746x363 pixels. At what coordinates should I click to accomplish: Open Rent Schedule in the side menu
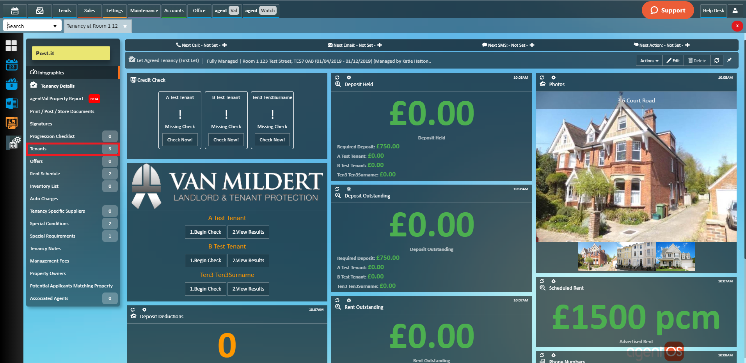(x=45, y=174)
